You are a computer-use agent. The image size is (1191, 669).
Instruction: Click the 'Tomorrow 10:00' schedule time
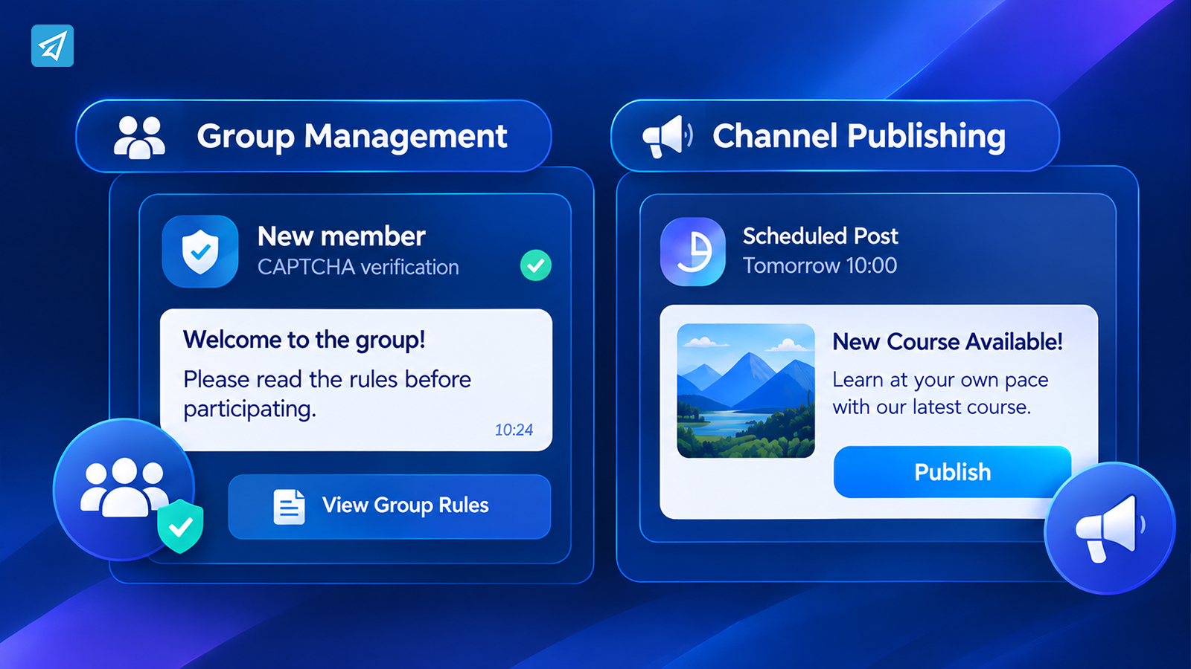tap(820, 265)
